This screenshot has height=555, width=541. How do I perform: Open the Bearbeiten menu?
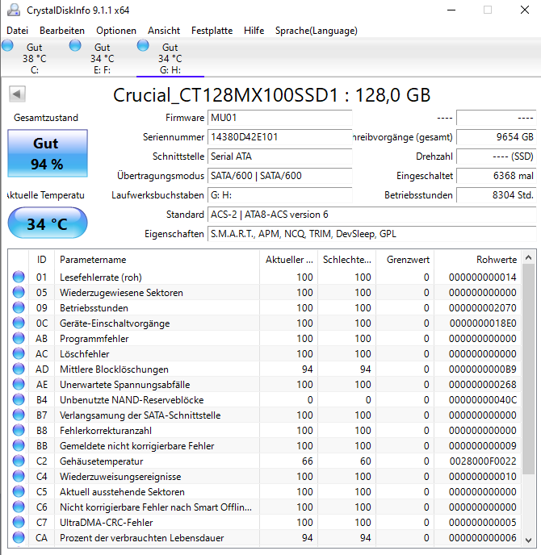pyautogui.click(x=62, y=31)
